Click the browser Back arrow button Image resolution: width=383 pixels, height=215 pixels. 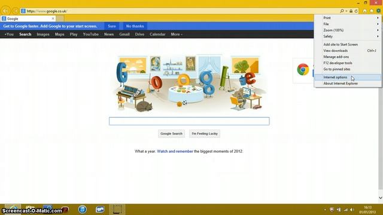point(5,11)
